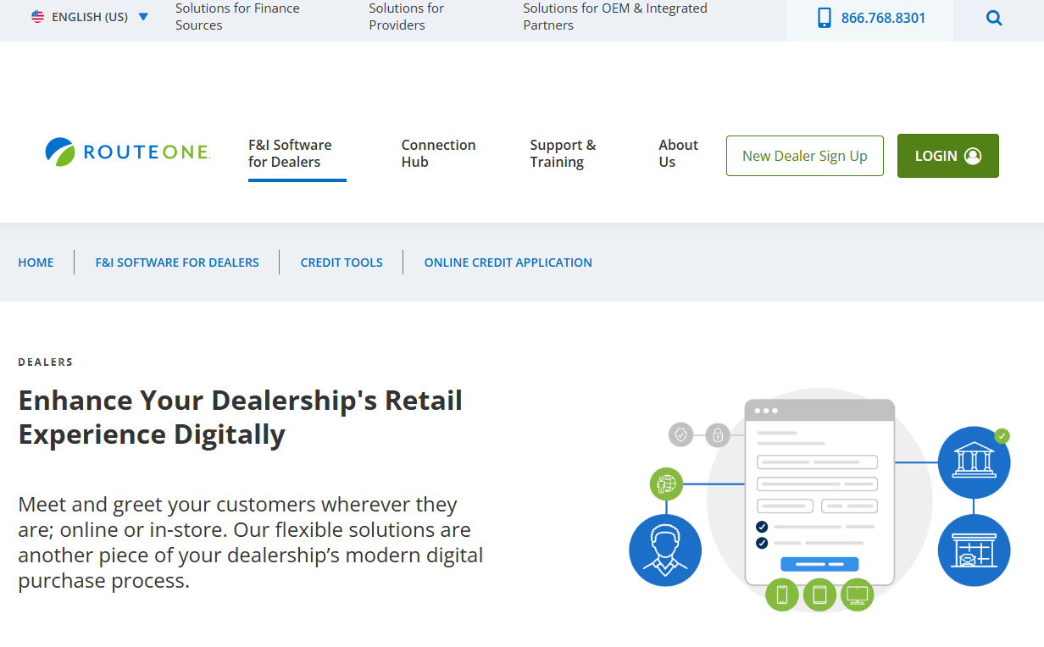Image resolution: width=1044 pixels, height=647 pixels.
Task: Open Solutions for OEM & Integrated Partners
Action: coord(615,17)
